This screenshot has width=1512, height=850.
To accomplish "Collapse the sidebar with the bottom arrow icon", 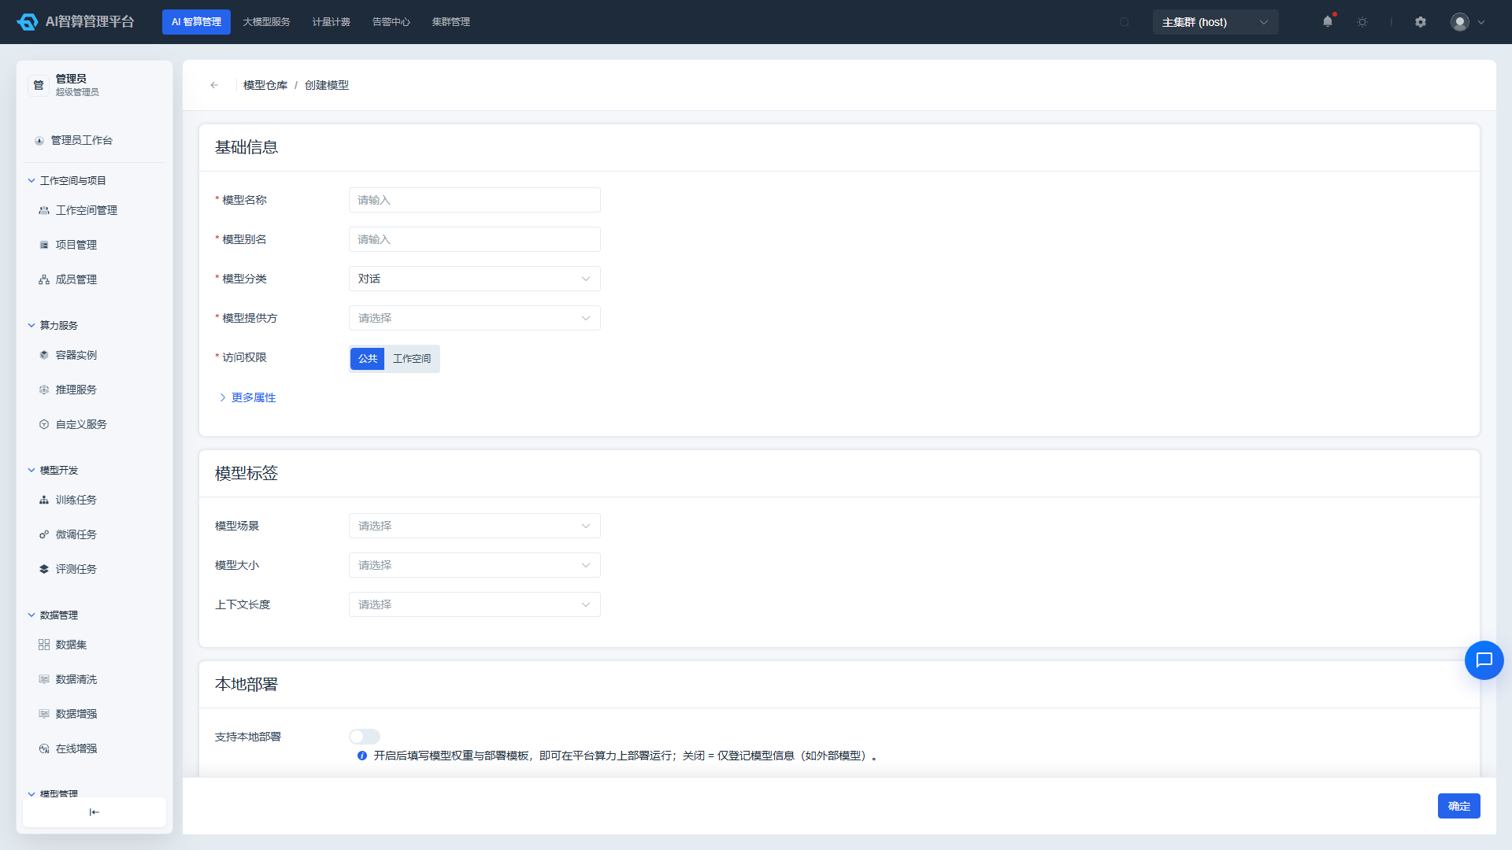I will coord(94,812).
